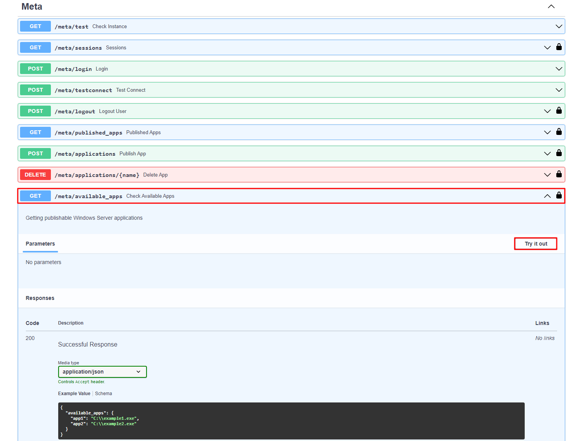Expand the /meta/test Check Instance endpoint
Screen dimensions: 586x441
(559, 26)
